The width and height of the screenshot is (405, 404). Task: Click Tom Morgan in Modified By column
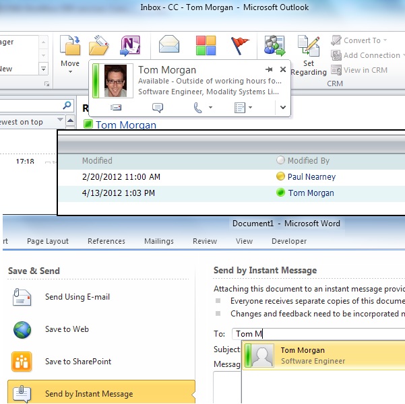[x=311, y=193]
